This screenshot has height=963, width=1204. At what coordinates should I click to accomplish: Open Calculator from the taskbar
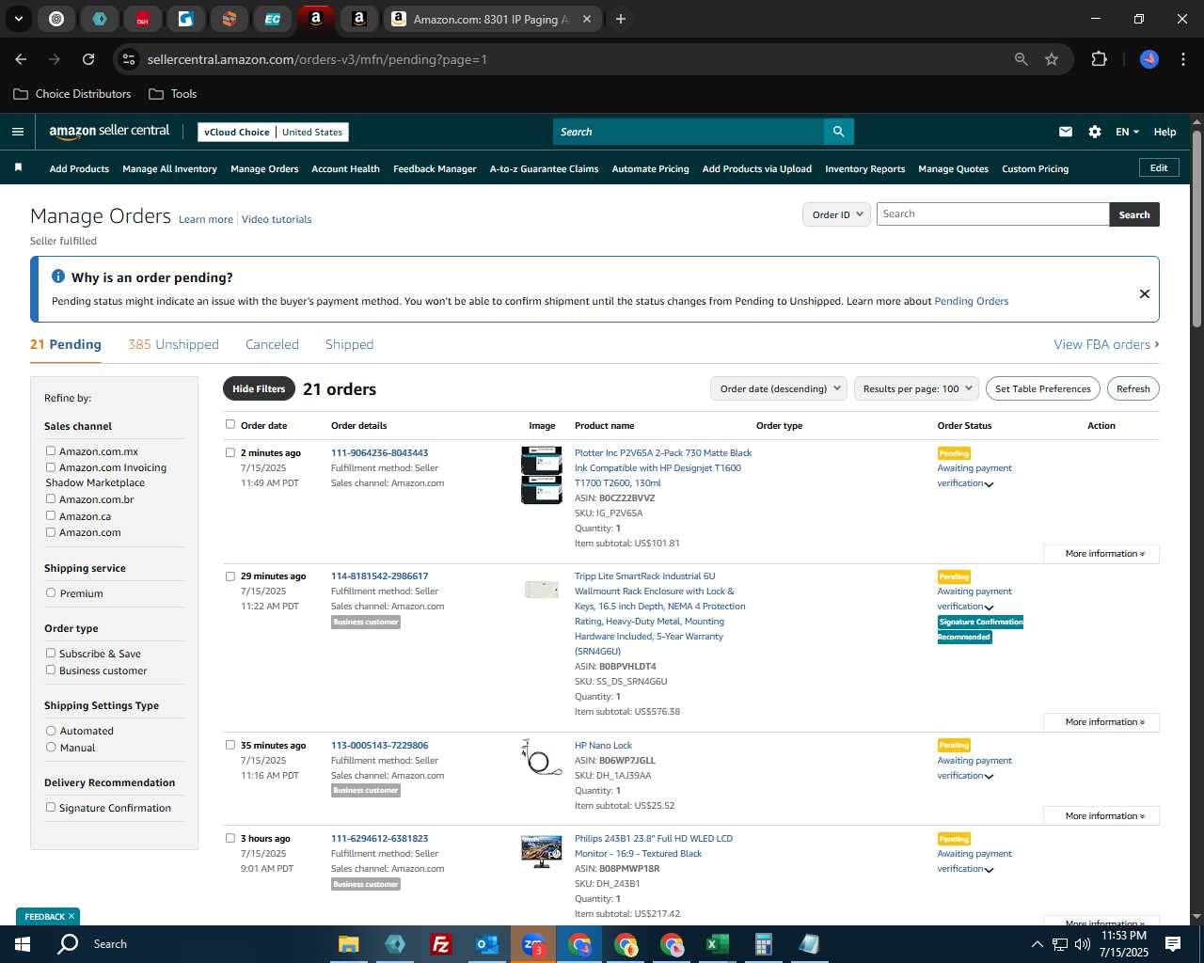click(x=764, y=944)
